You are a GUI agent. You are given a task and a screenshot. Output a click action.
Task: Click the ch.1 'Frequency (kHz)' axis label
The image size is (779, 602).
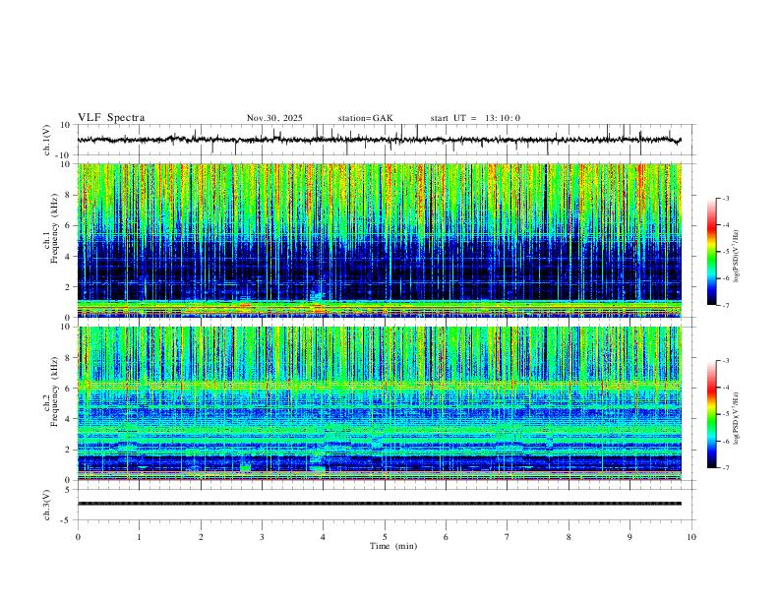[x=55, y=229]
